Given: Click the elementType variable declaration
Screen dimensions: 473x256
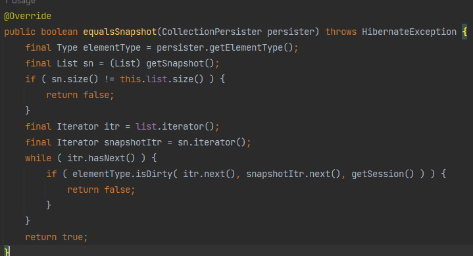Looking at the screenshot, I should (112, 47).
